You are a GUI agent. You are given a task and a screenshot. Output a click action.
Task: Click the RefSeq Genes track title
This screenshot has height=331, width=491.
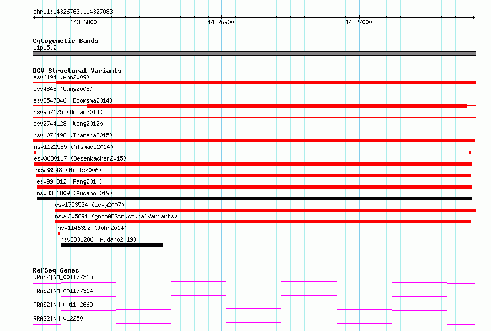[x=56, y=270]
